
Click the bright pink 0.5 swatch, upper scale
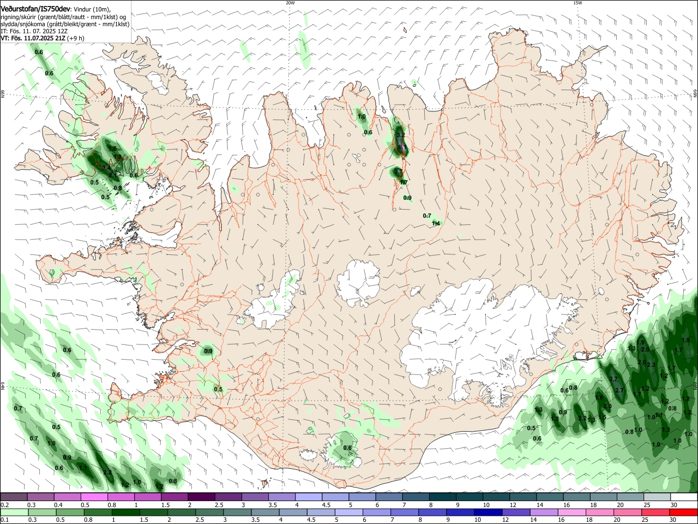point(94,497)
